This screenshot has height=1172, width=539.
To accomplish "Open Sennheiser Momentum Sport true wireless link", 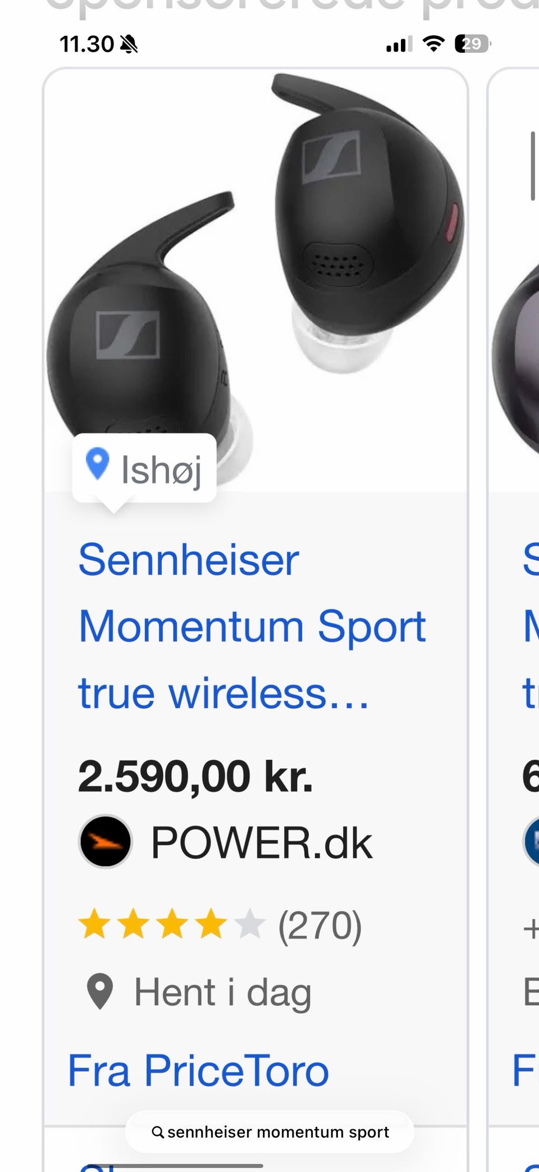I will 252,626.
